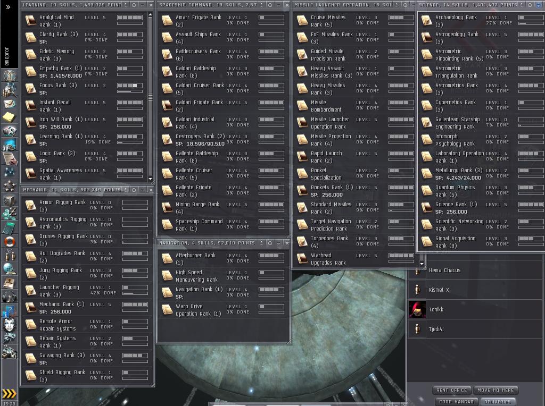Open the in-game browser globe icon
545x406 pixels.
[9, 268]
